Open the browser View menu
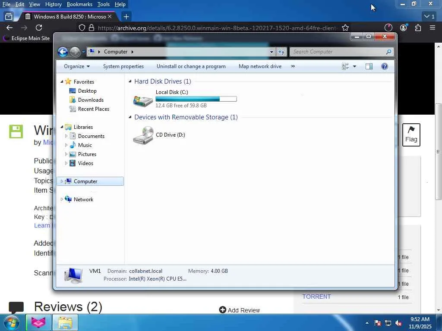This screenshot has height=331, width=442. pos(35,4)
